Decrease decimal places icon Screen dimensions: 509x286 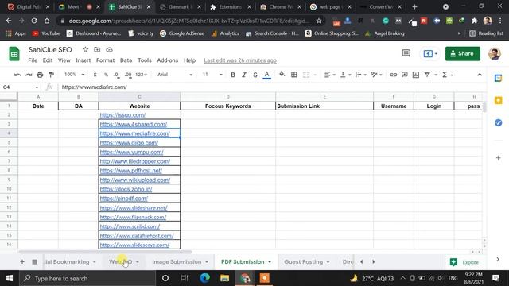click(x=117, y=75)
